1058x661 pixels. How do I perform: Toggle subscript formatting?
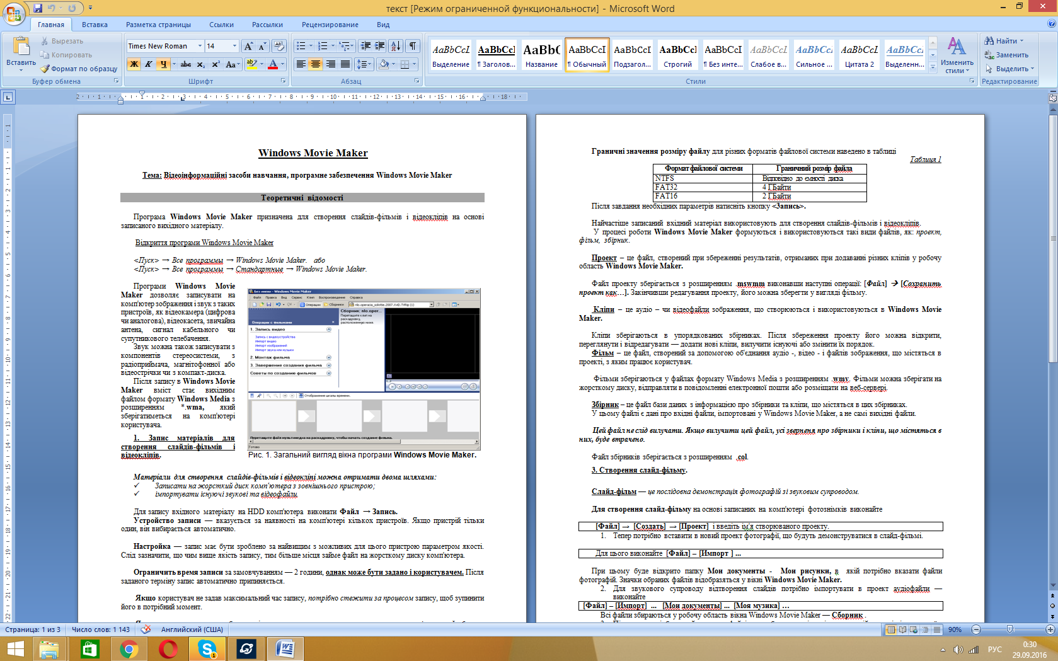[200, 64]
